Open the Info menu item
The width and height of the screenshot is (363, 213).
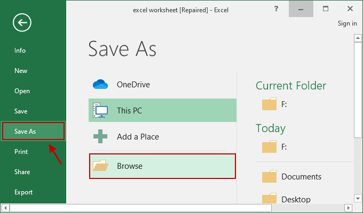(x=20, y=51)
